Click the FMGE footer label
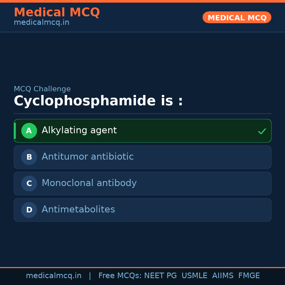Viewport: 285px width, 285px height. [x=249, y=276]
